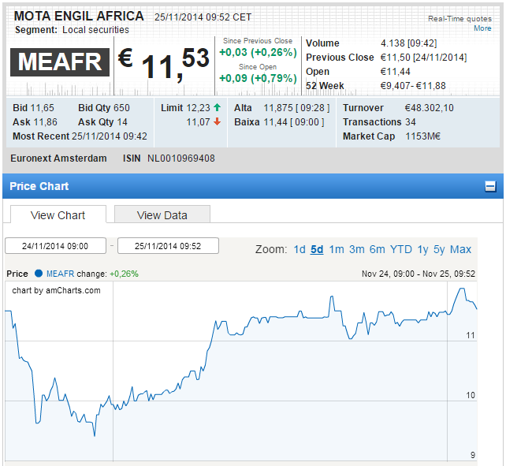Viewport: 506px width, 466px height.
Task: Click the green upper limit arrow
Action: (x=218, y=107)
